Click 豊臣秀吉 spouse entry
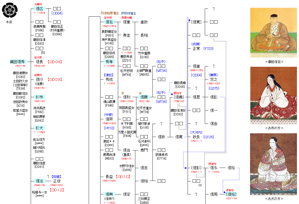Image resolution: width=299 pixels, height=204 pixels. click(x=126, y=57)
